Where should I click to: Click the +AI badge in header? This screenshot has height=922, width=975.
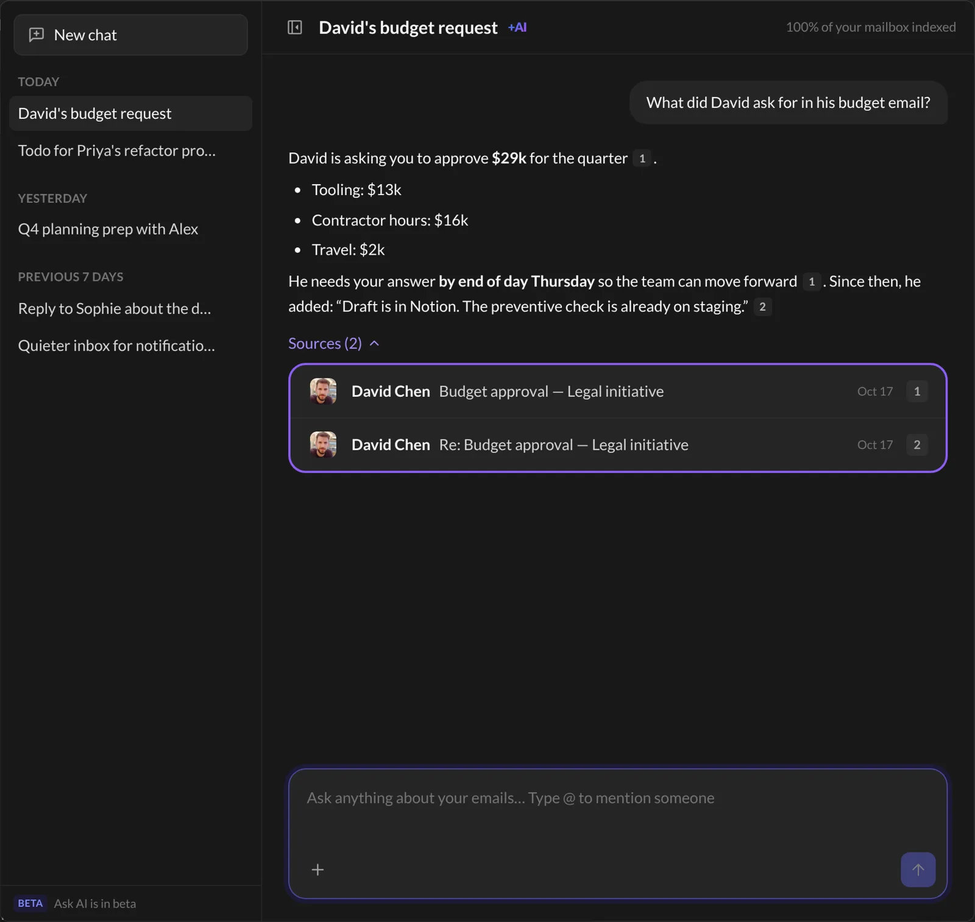pyautogui.click(x=517, y=27)
